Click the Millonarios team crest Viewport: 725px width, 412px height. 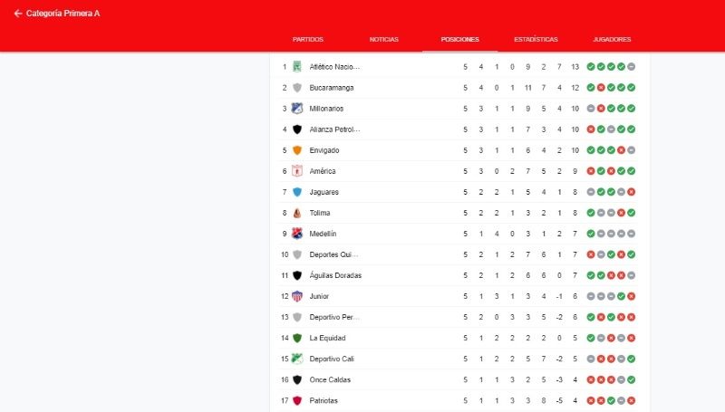pyautogui.click(x=297, y=109)
